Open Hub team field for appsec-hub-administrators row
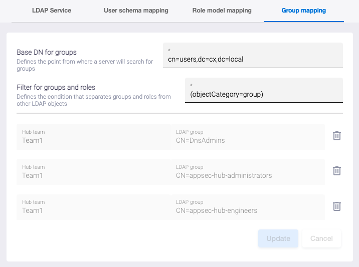 [x=93, y=172]
